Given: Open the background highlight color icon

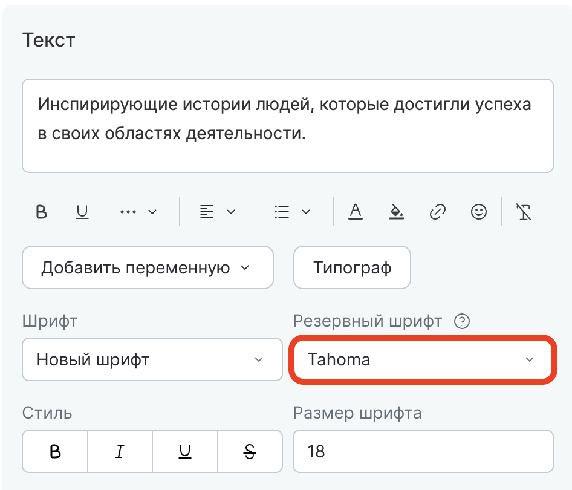Looking at the screenshot, I should pyautogui.click(x=397, y=212).
